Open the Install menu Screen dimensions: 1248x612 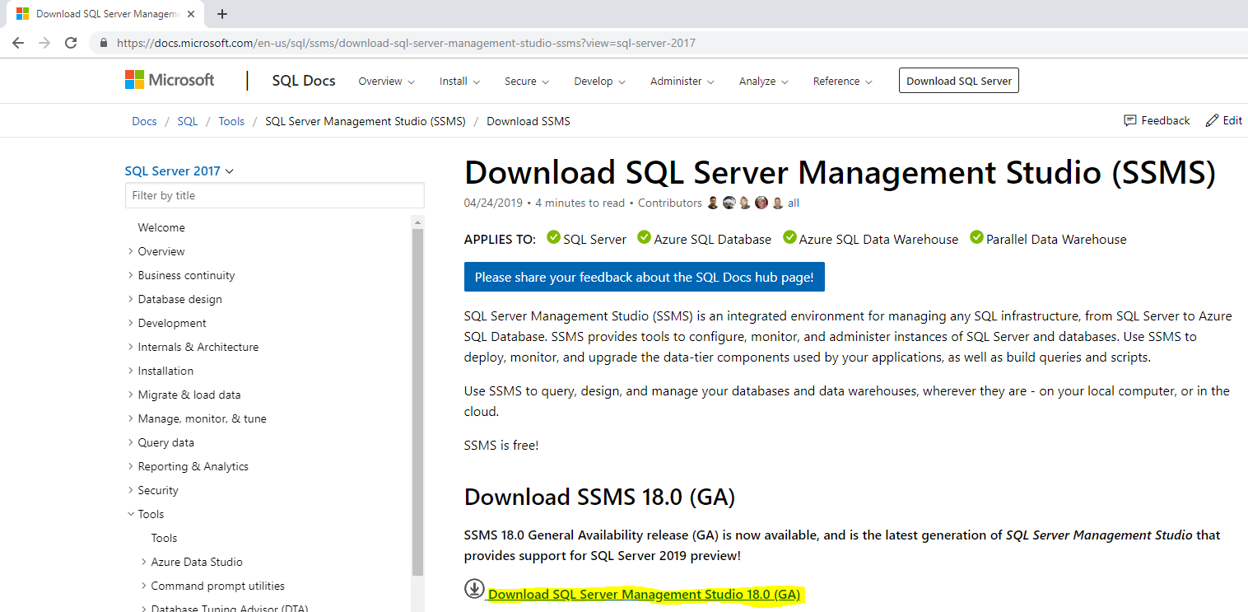point(459,82)
